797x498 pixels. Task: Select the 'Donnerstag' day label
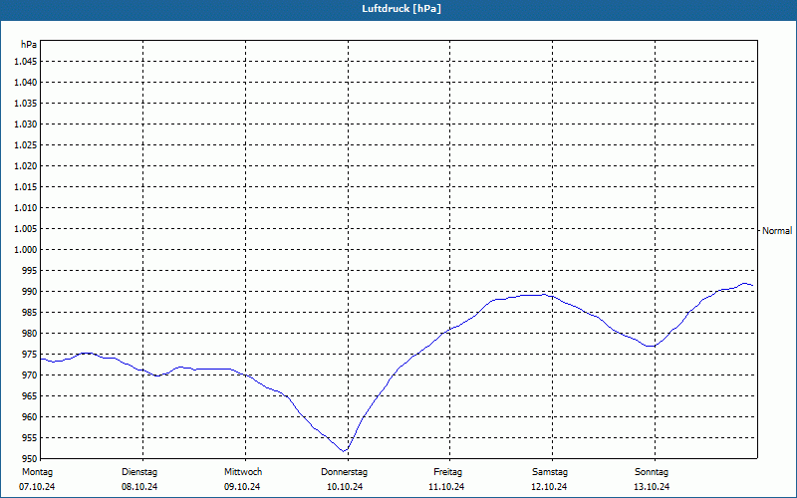[x=344, y=472]
